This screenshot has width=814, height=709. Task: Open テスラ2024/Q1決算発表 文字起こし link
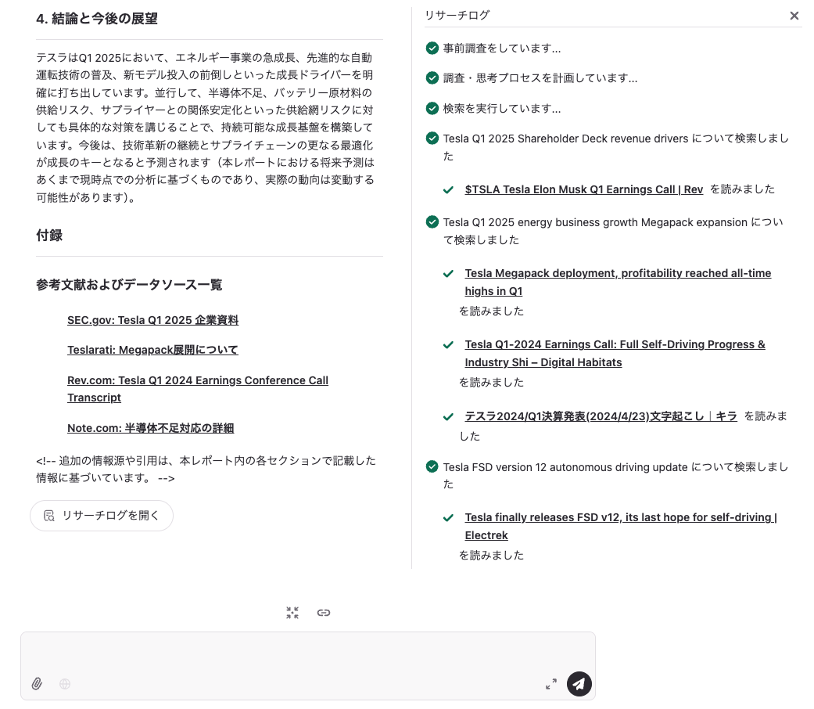[601, 416]
